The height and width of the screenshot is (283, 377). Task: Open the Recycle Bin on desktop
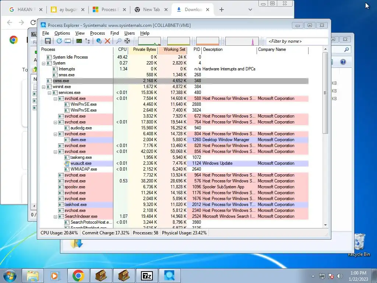(359, 245)
